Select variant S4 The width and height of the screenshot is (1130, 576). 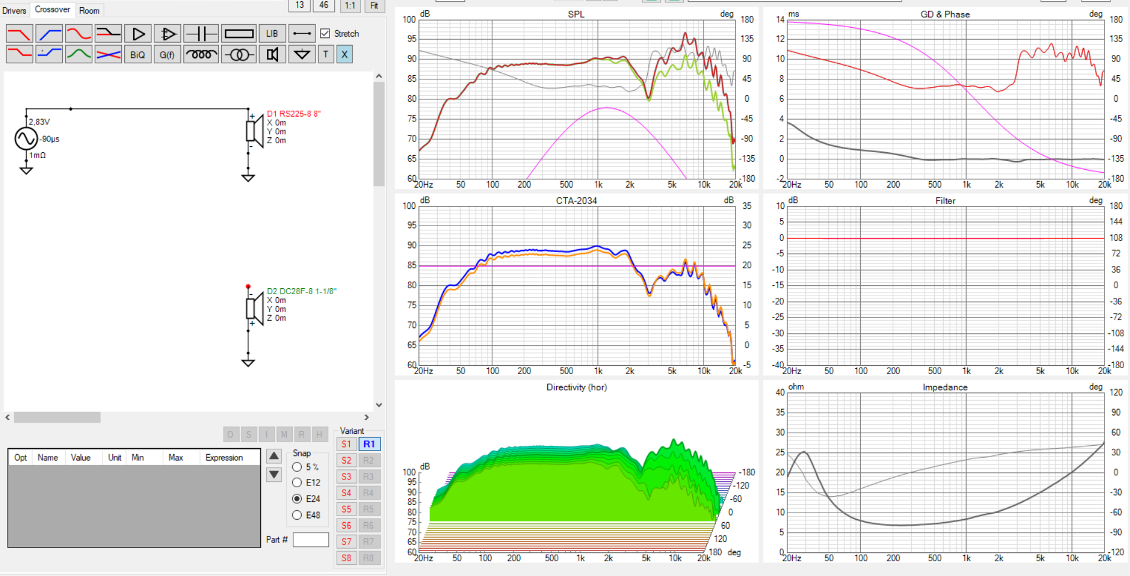click(x=346, y=493)
